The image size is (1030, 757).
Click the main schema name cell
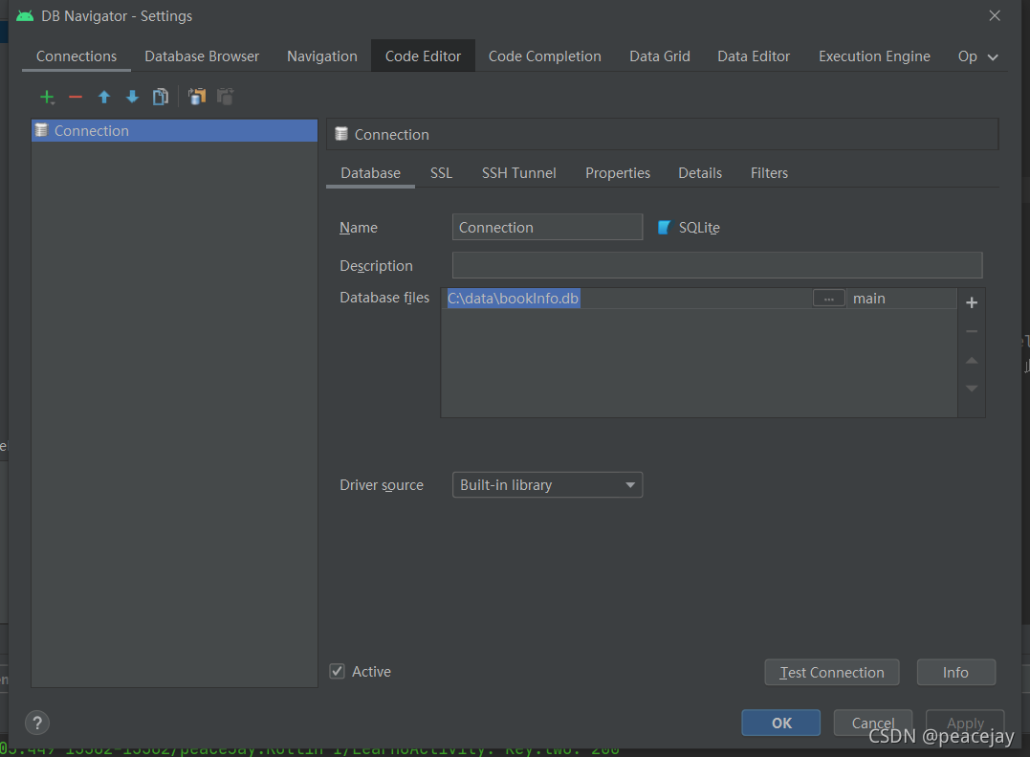point(901,299)
